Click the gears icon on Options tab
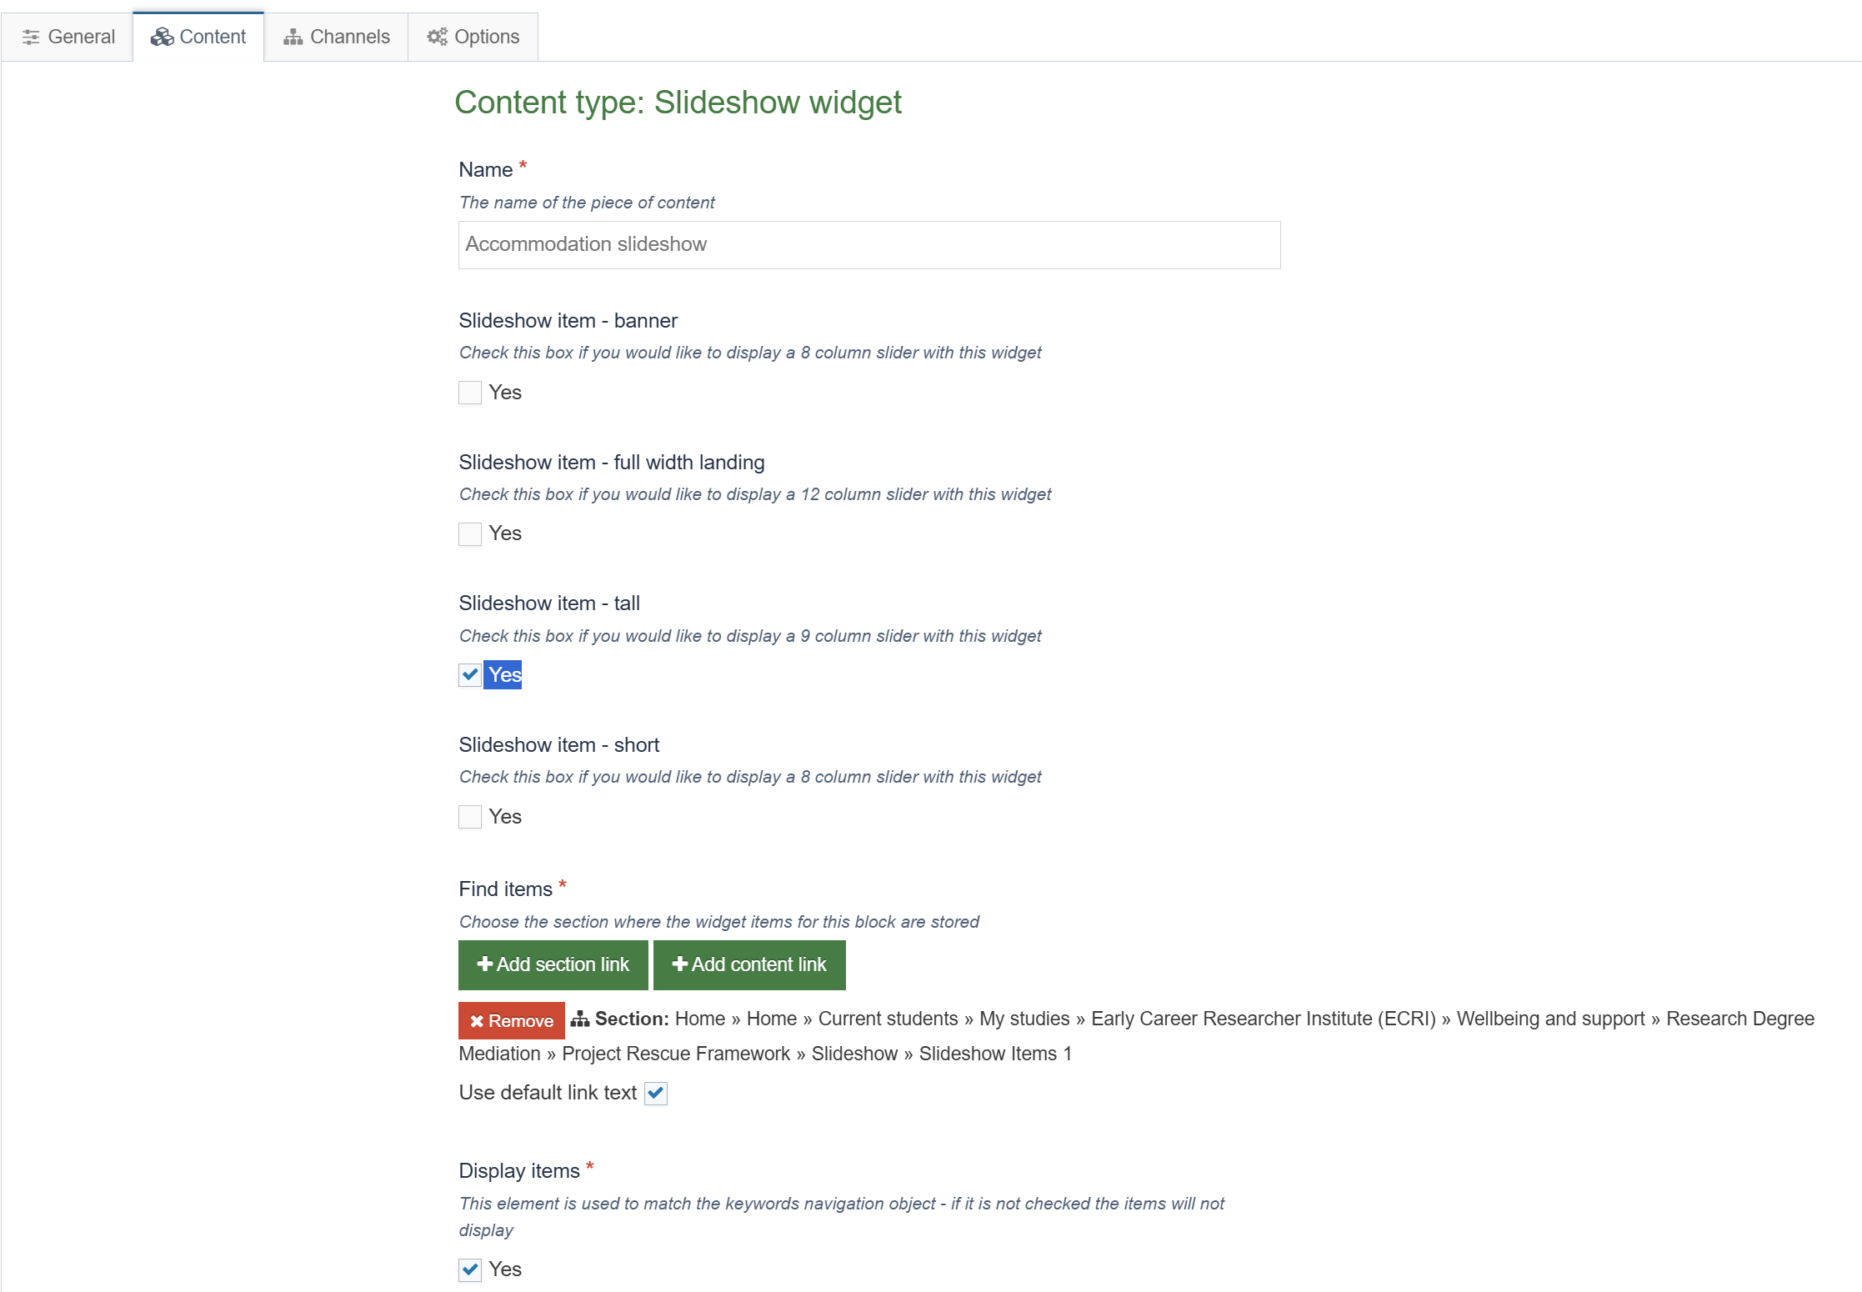 click(437, 37)
